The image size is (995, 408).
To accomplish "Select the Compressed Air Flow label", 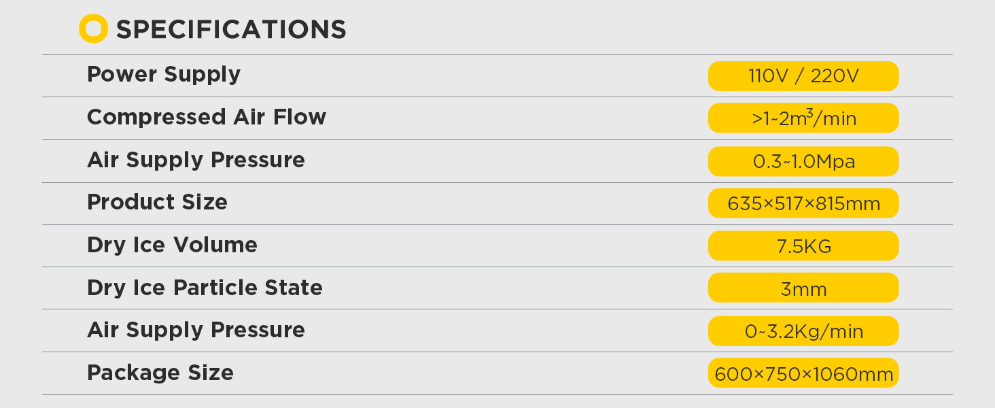I will click(x=207, y=117).
